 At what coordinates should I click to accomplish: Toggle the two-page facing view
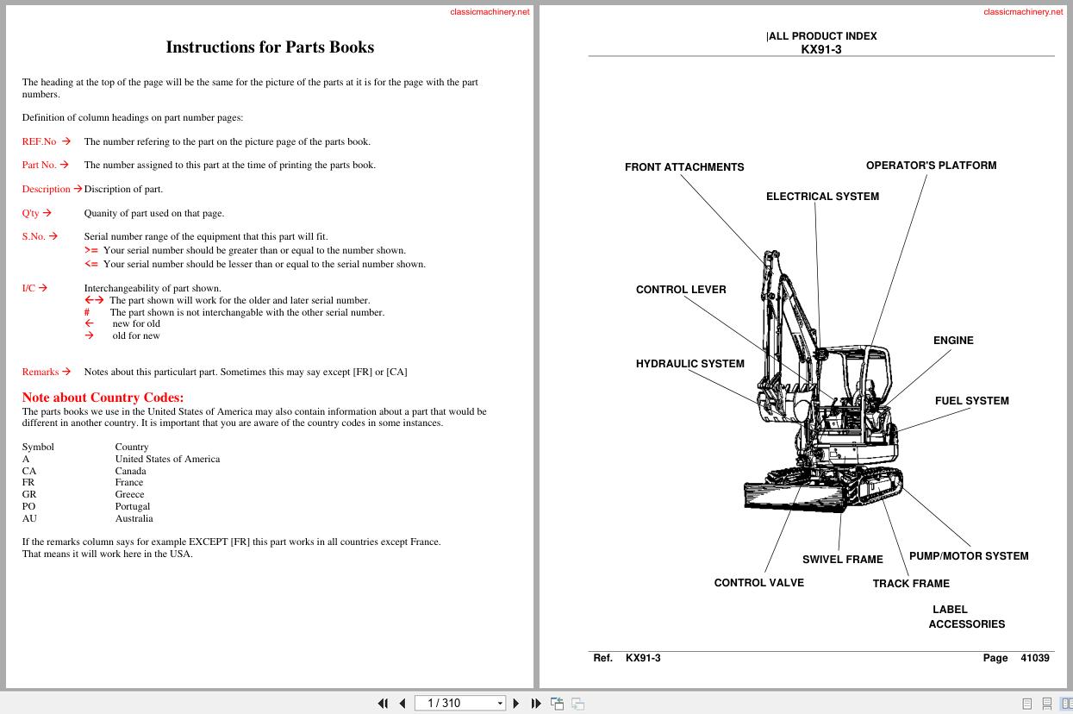point(1066,703)
